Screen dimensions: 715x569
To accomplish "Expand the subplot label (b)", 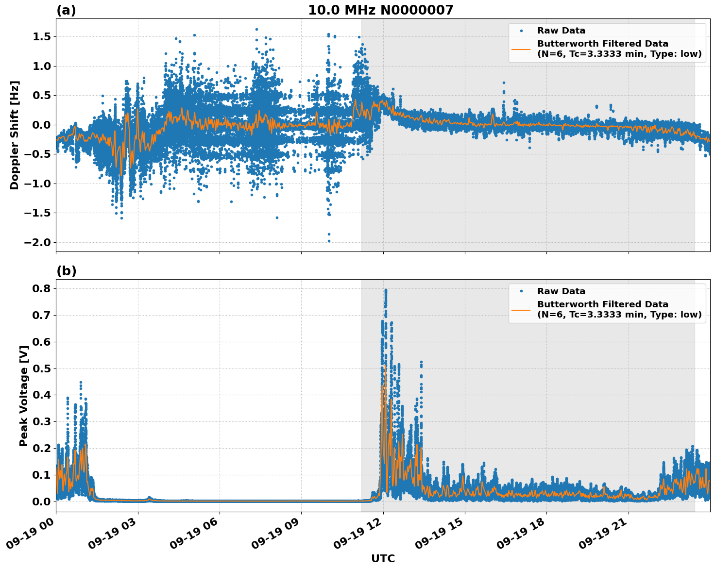I will (x=67, y=270).
